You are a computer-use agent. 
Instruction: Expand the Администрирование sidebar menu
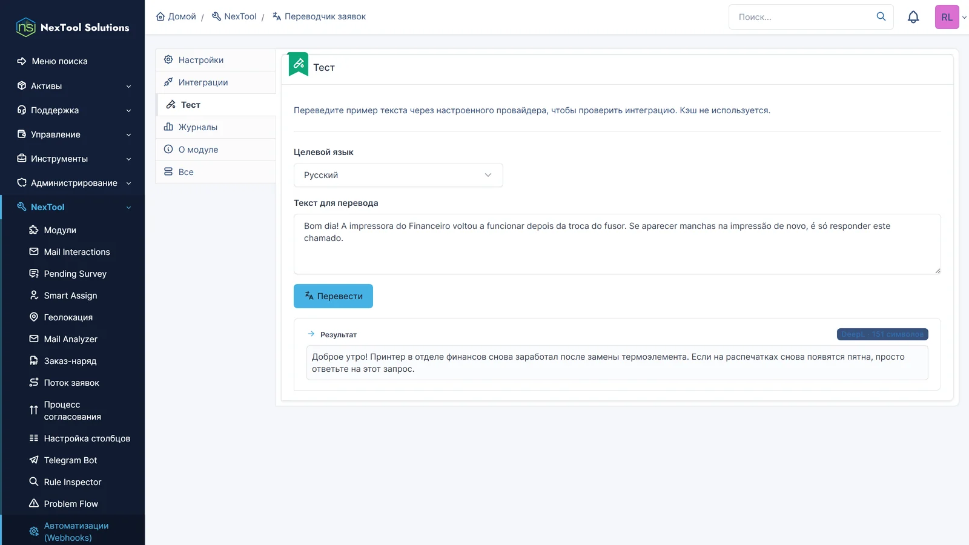pos(73,183)
